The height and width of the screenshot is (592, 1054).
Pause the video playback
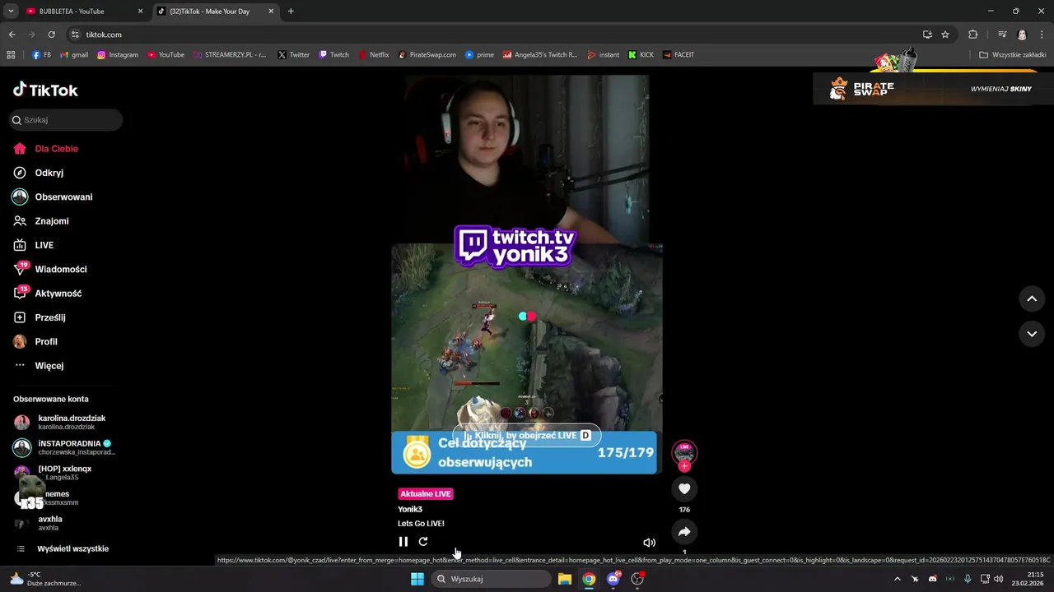(x=403, y=542)
